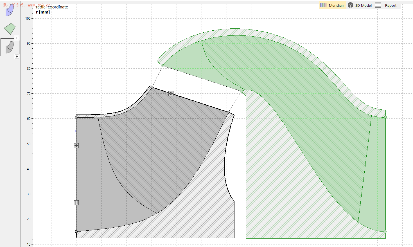Screen dimensions: 413x247
Task: Add component below the selected gray component
Action: 17,57
